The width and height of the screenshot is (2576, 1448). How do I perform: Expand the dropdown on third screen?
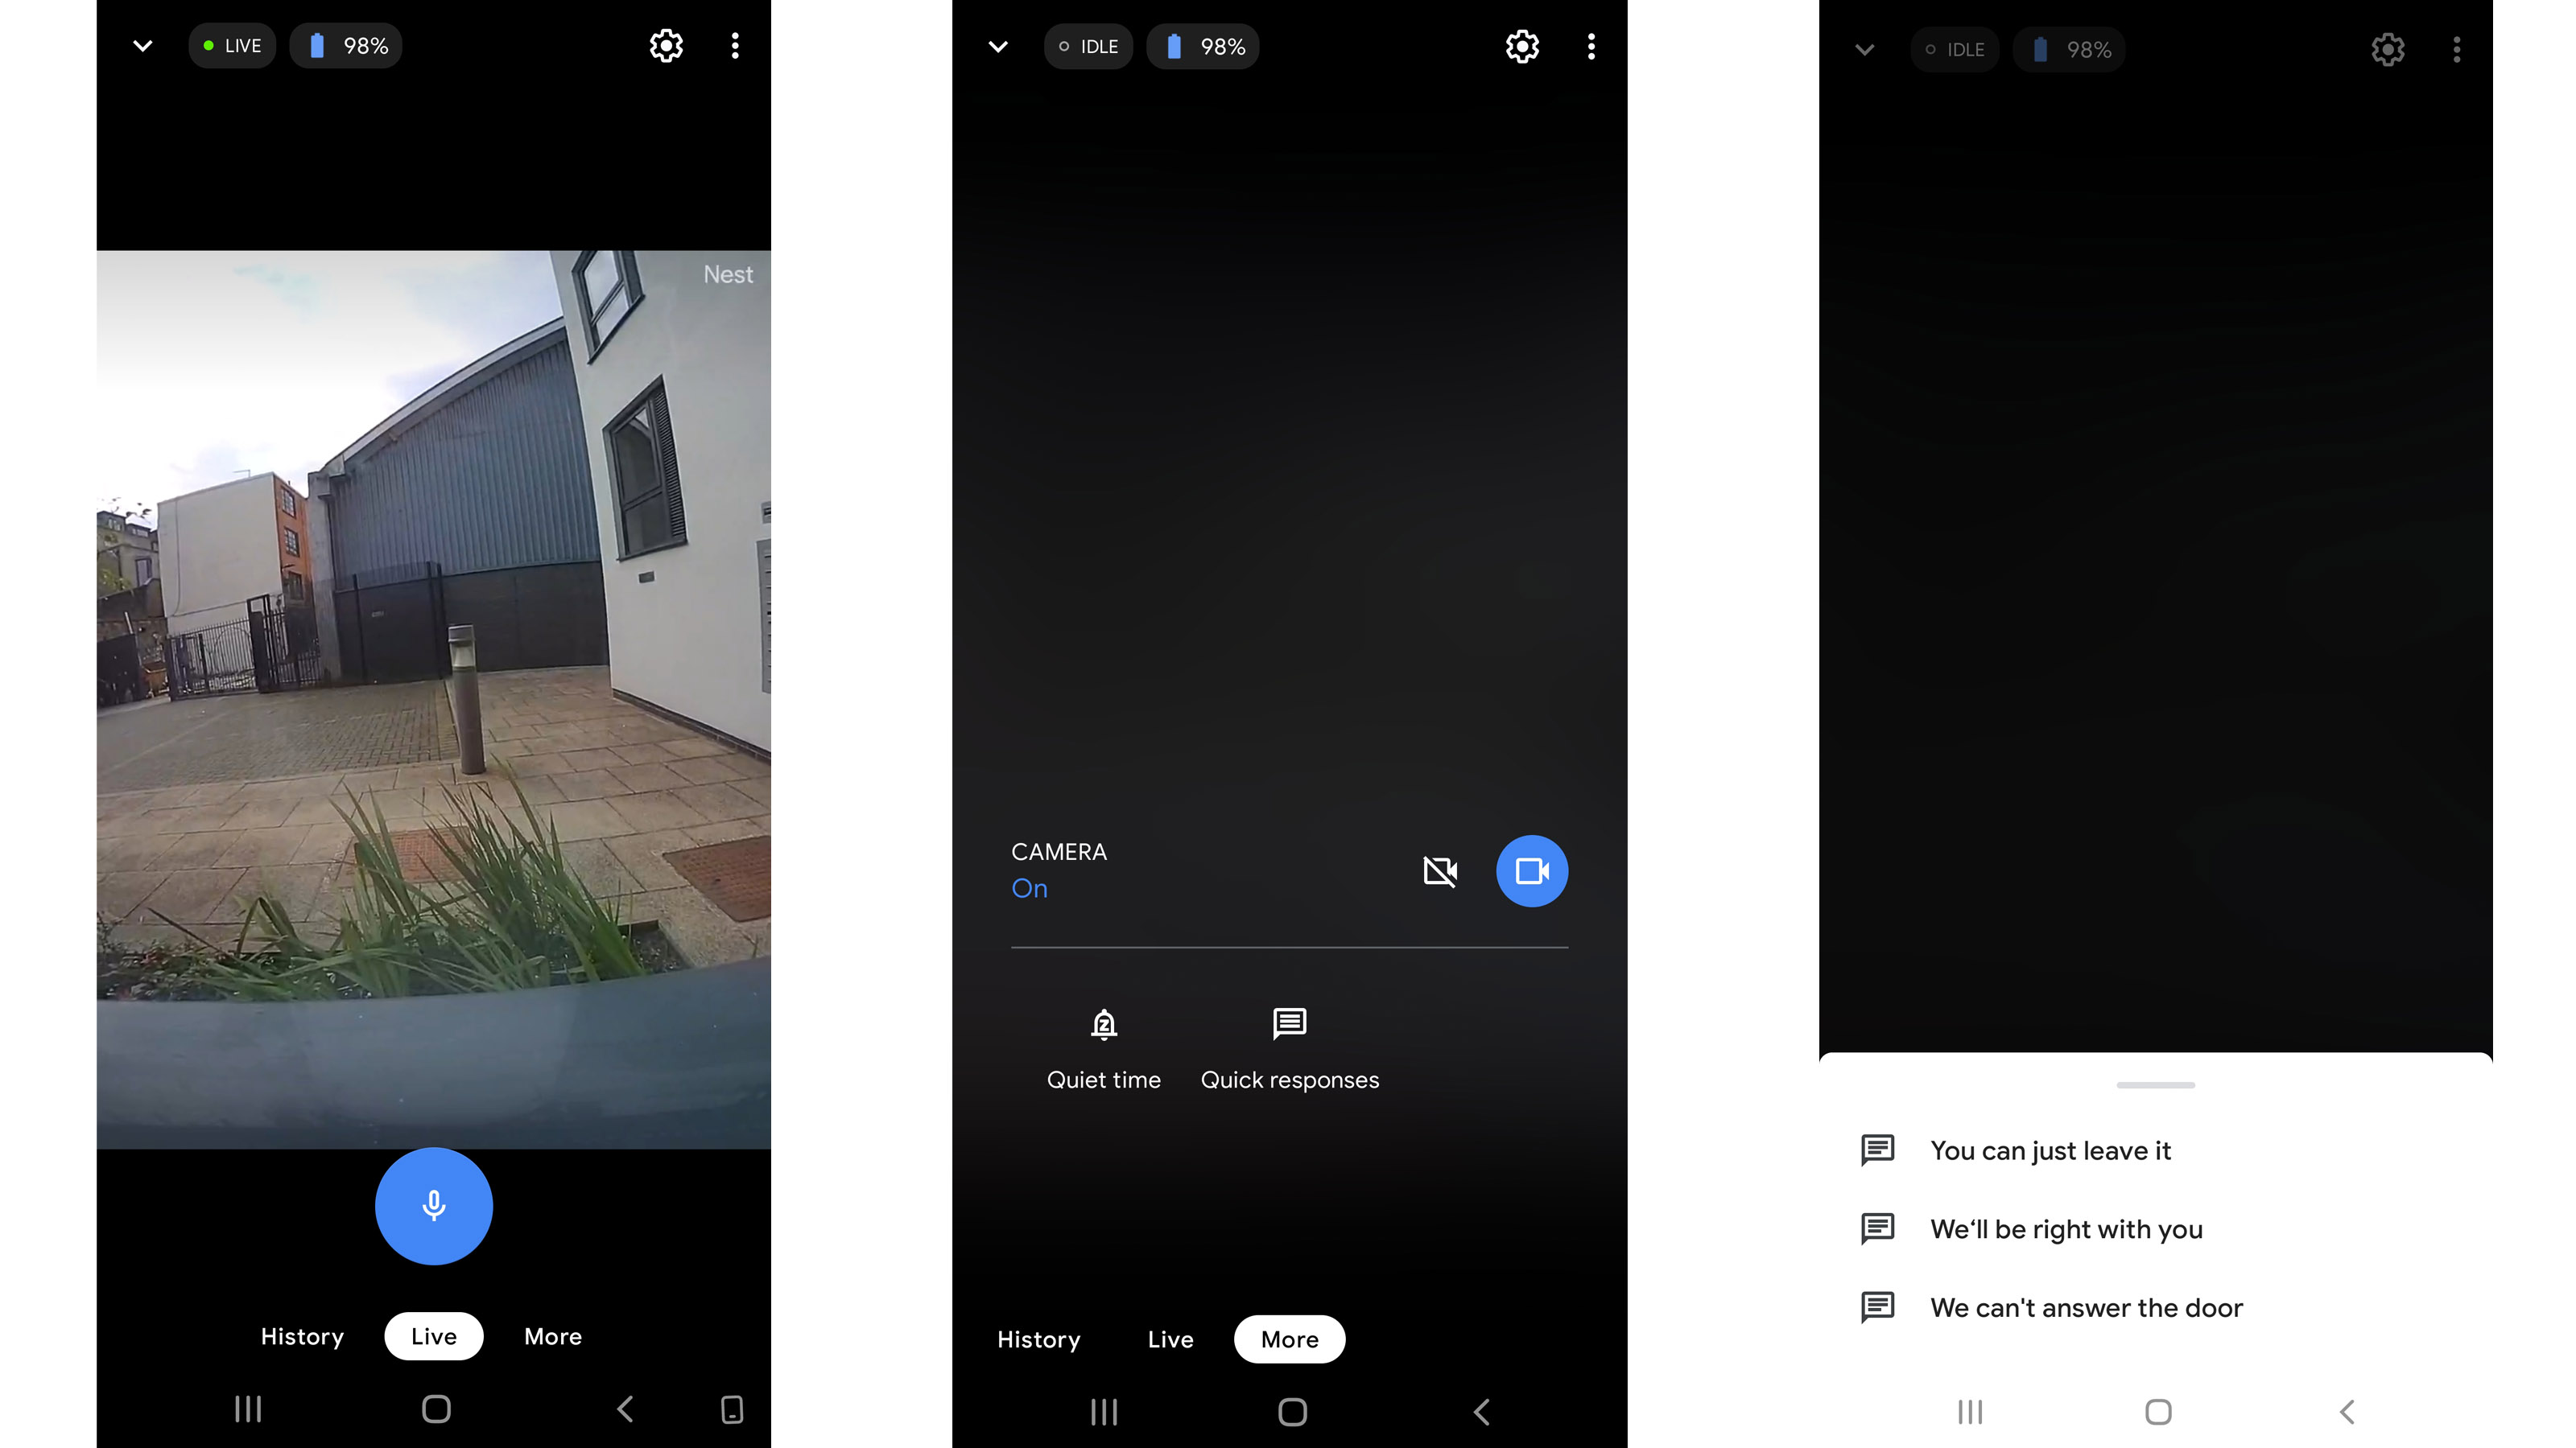(x=1863, y=47)
